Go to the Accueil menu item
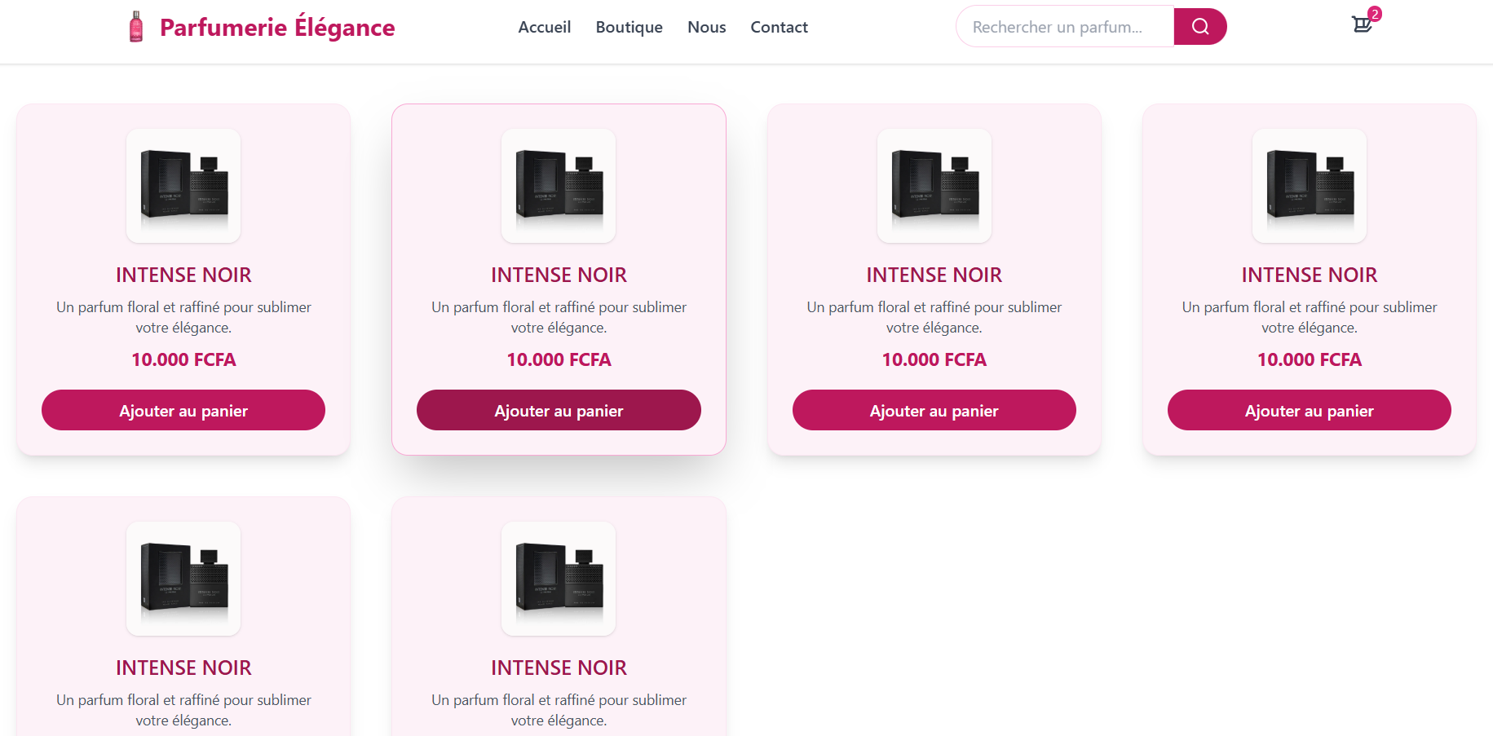 (x=544, y=27)
